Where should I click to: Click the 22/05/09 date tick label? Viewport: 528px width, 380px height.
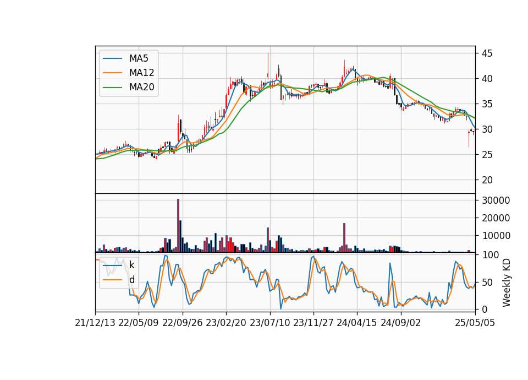pos(139,323)
